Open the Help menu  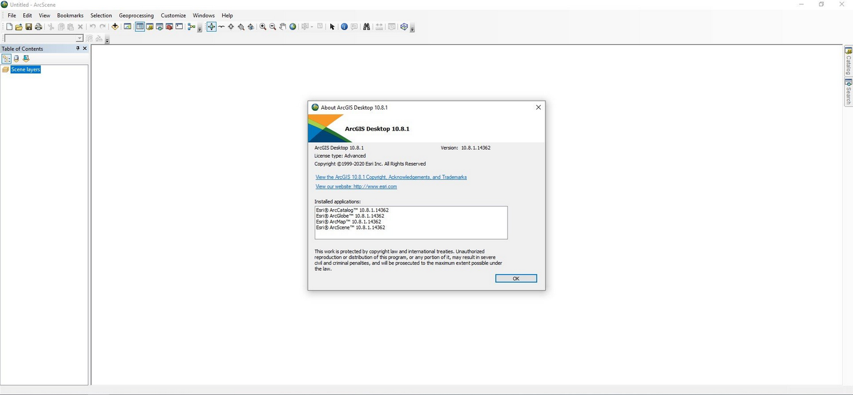pyautogui.click(x=227, y=16)
